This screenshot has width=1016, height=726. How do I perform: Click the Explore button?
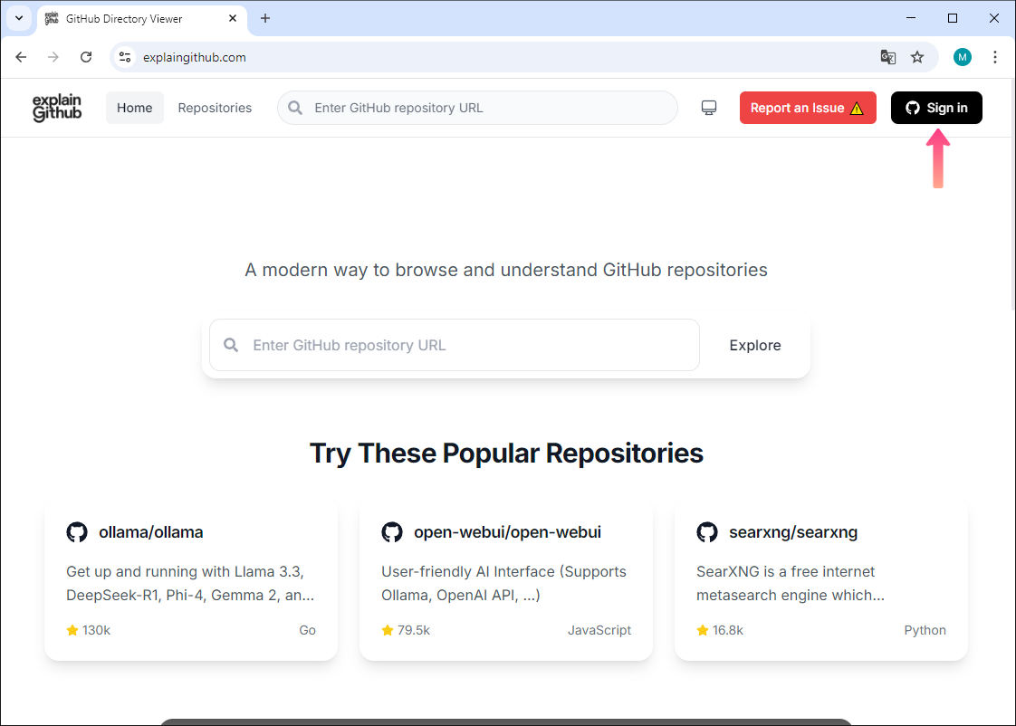click(755, 345)
